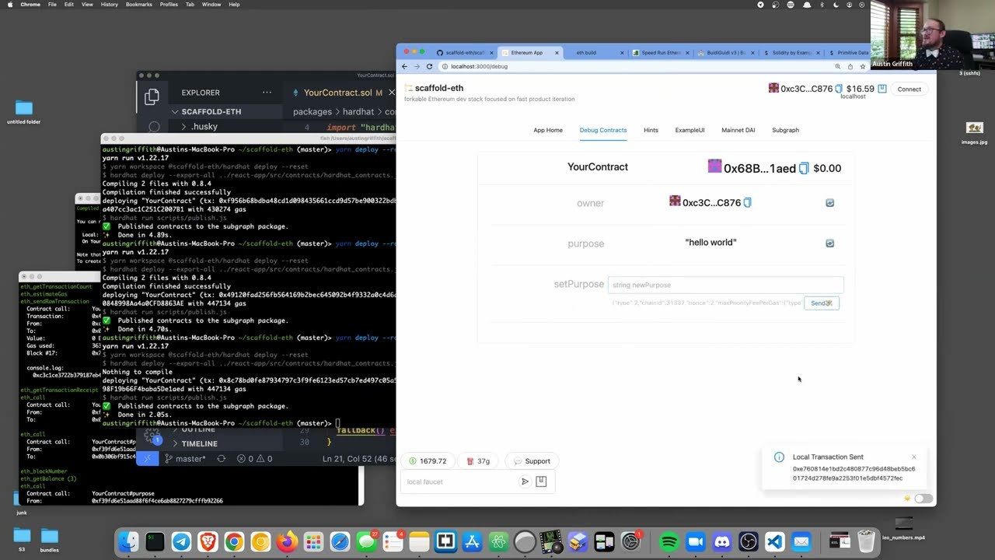The image size is (995, 560).
Task: Open Discord from the Dock
Action: pos(722,541)
